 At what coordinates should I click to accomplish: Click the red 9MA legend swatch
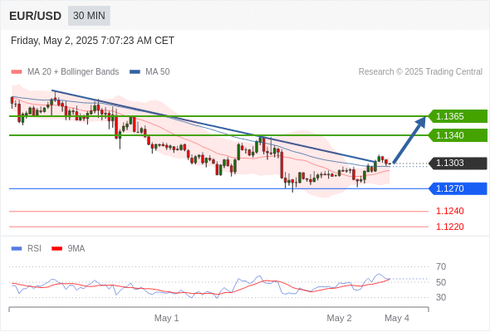point(56,249)
